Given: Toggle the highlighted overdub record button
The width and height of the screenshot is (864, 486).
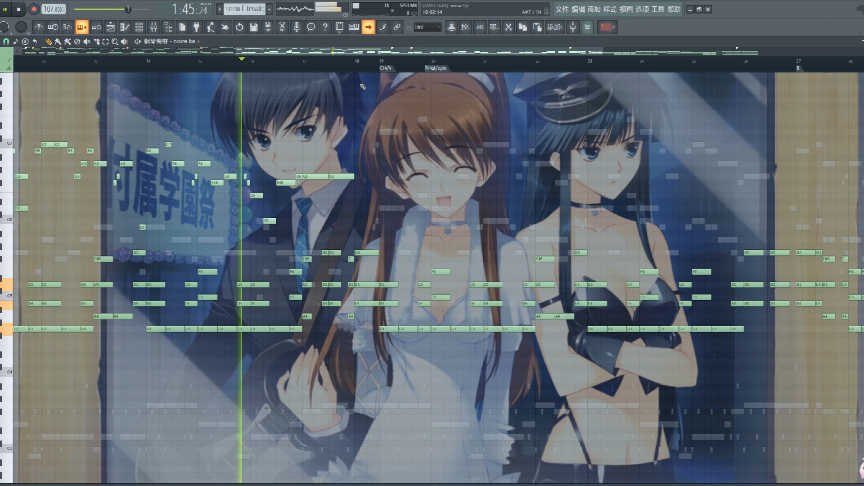Looking at the screenshot, I should 81,27.
